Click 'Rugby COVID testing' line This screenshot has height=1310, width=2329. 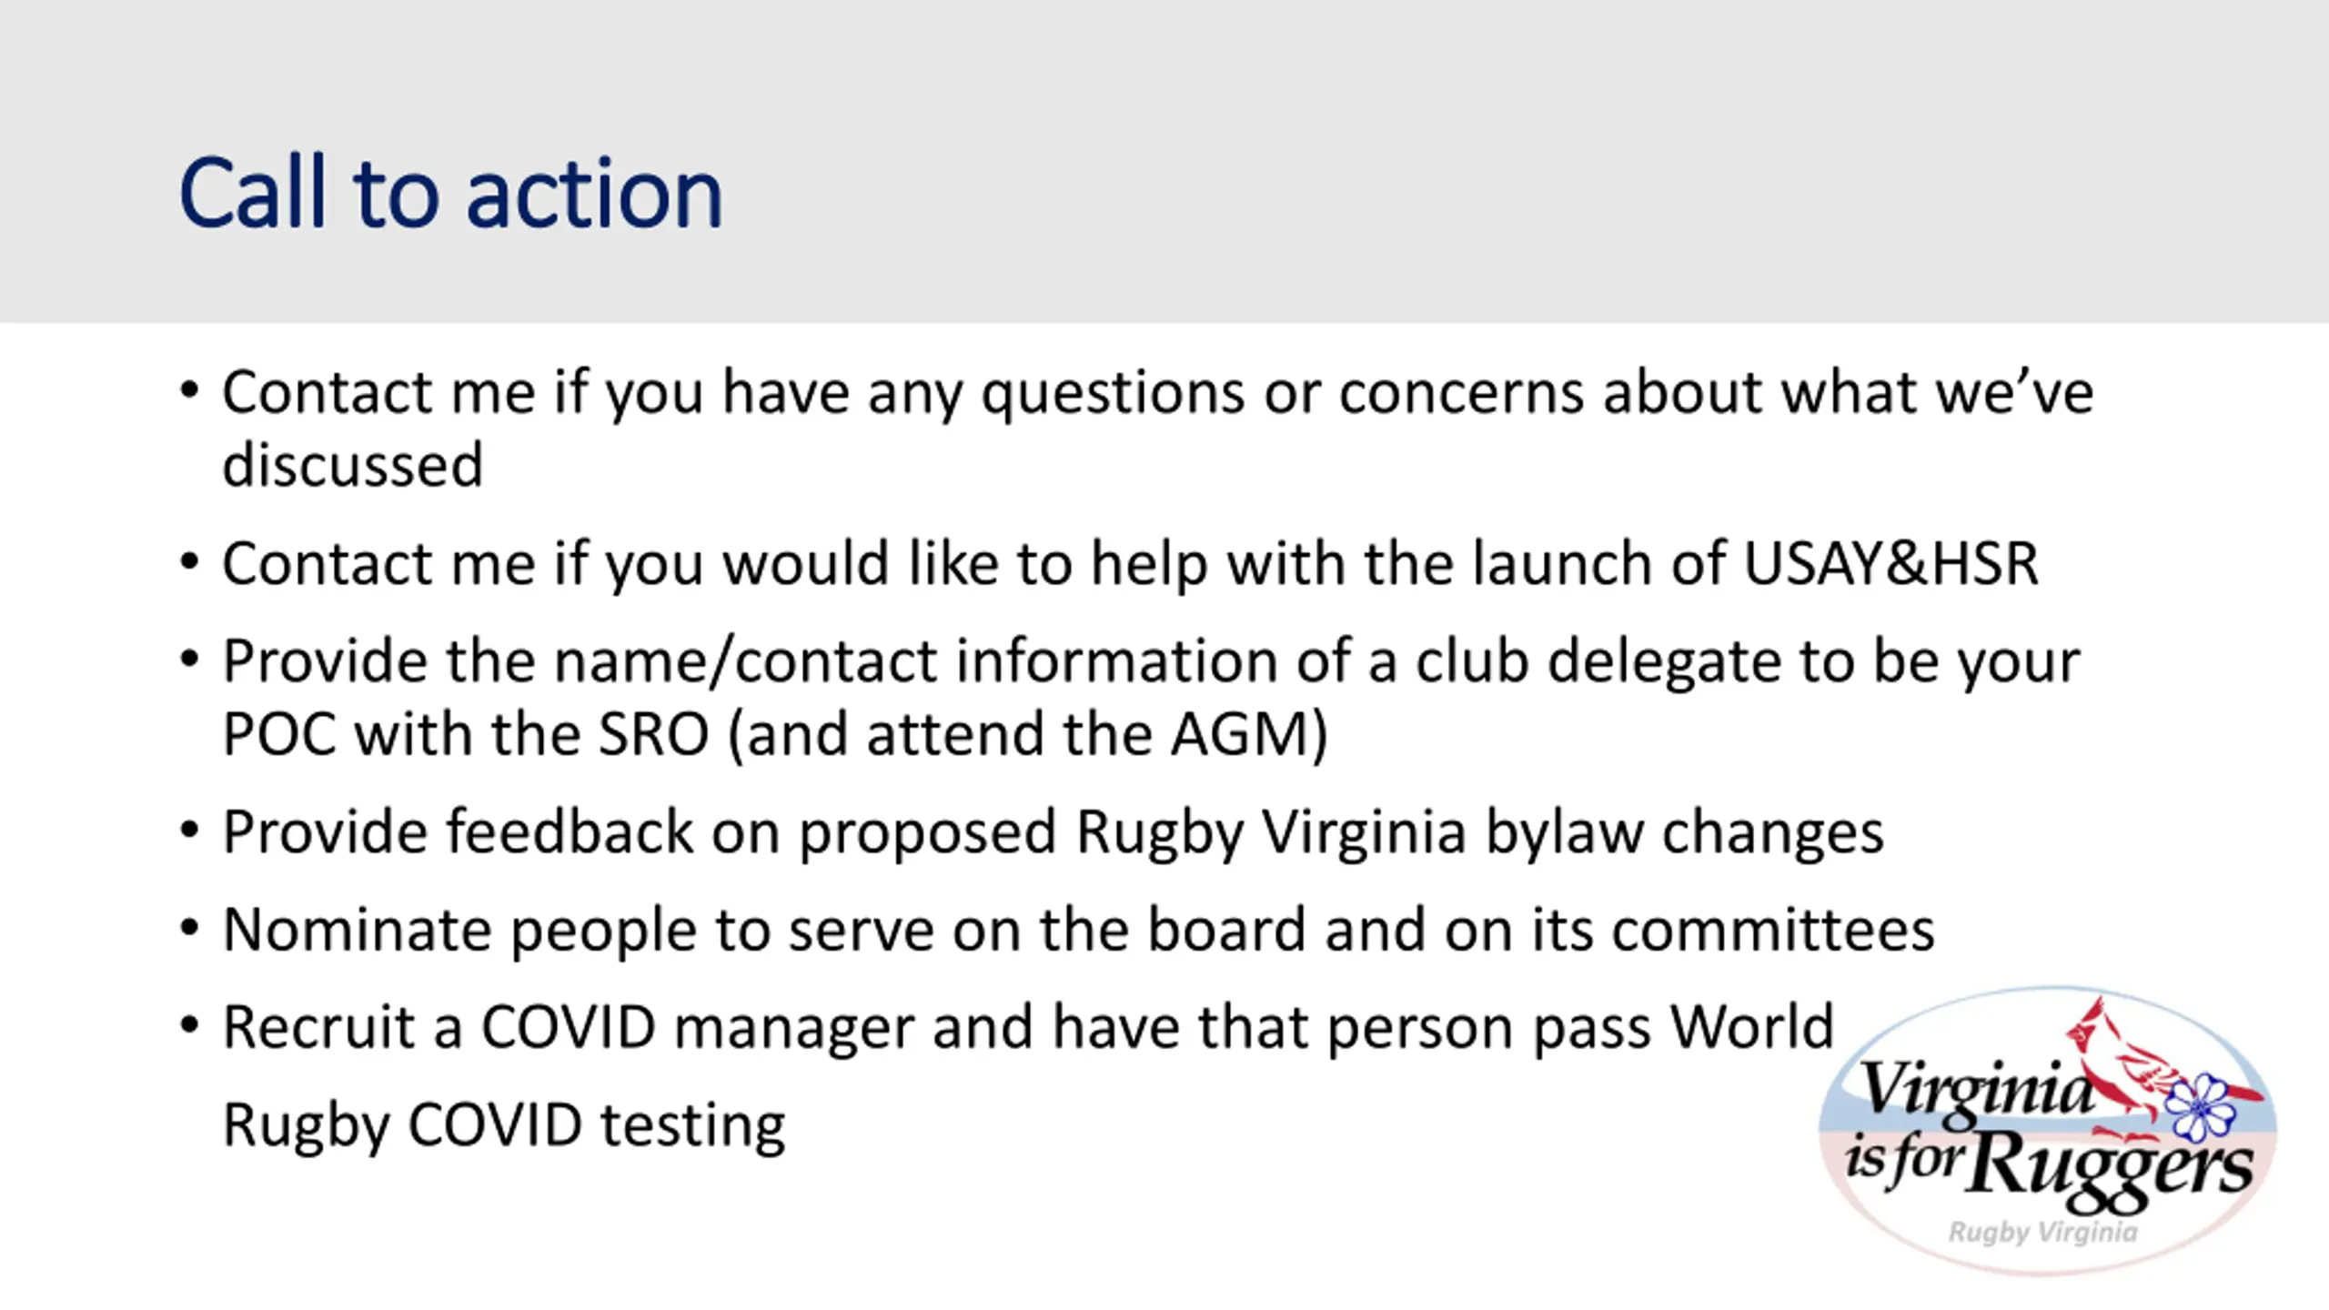click(x=504, y=1126)
